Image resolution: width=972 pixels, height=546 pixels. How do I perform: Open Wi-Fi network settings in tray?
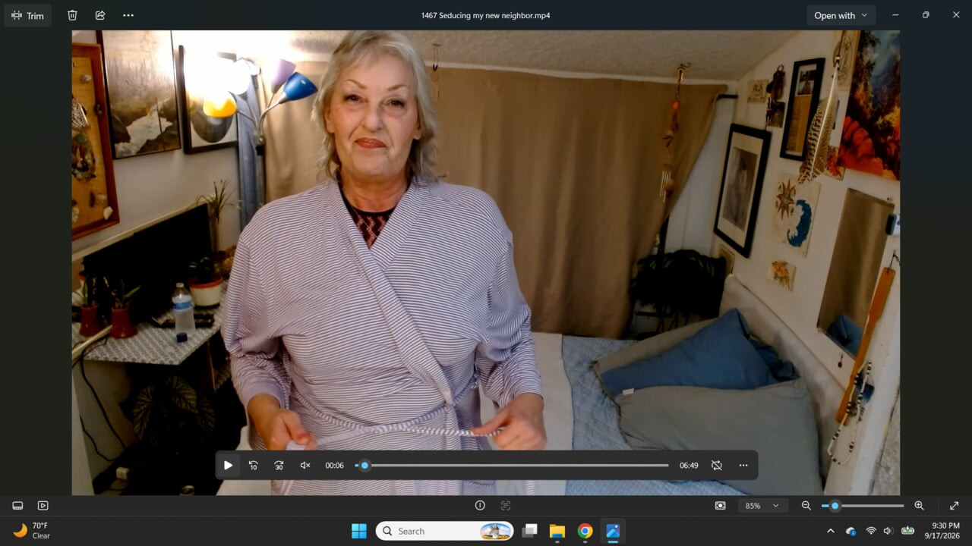click(x=871, y=531)
